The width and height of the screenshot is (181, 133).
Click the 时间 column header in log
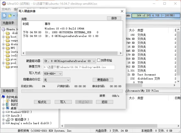pos(26,24)
